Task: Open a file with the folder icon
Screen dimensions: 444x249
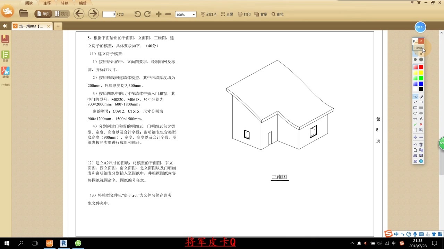Action: coord(24,14)
